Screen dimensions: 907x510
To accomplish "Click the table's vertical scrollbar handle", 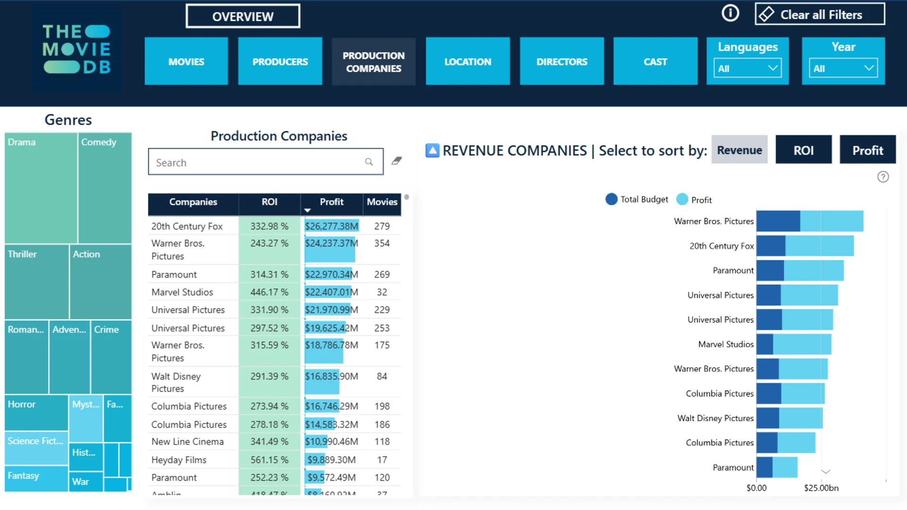I will pos(406,197).
